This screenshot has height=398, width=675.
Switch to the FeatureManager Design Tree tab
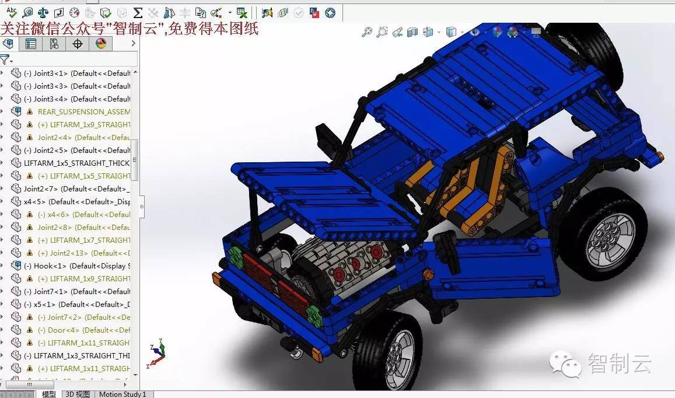[x=8, y=44]
